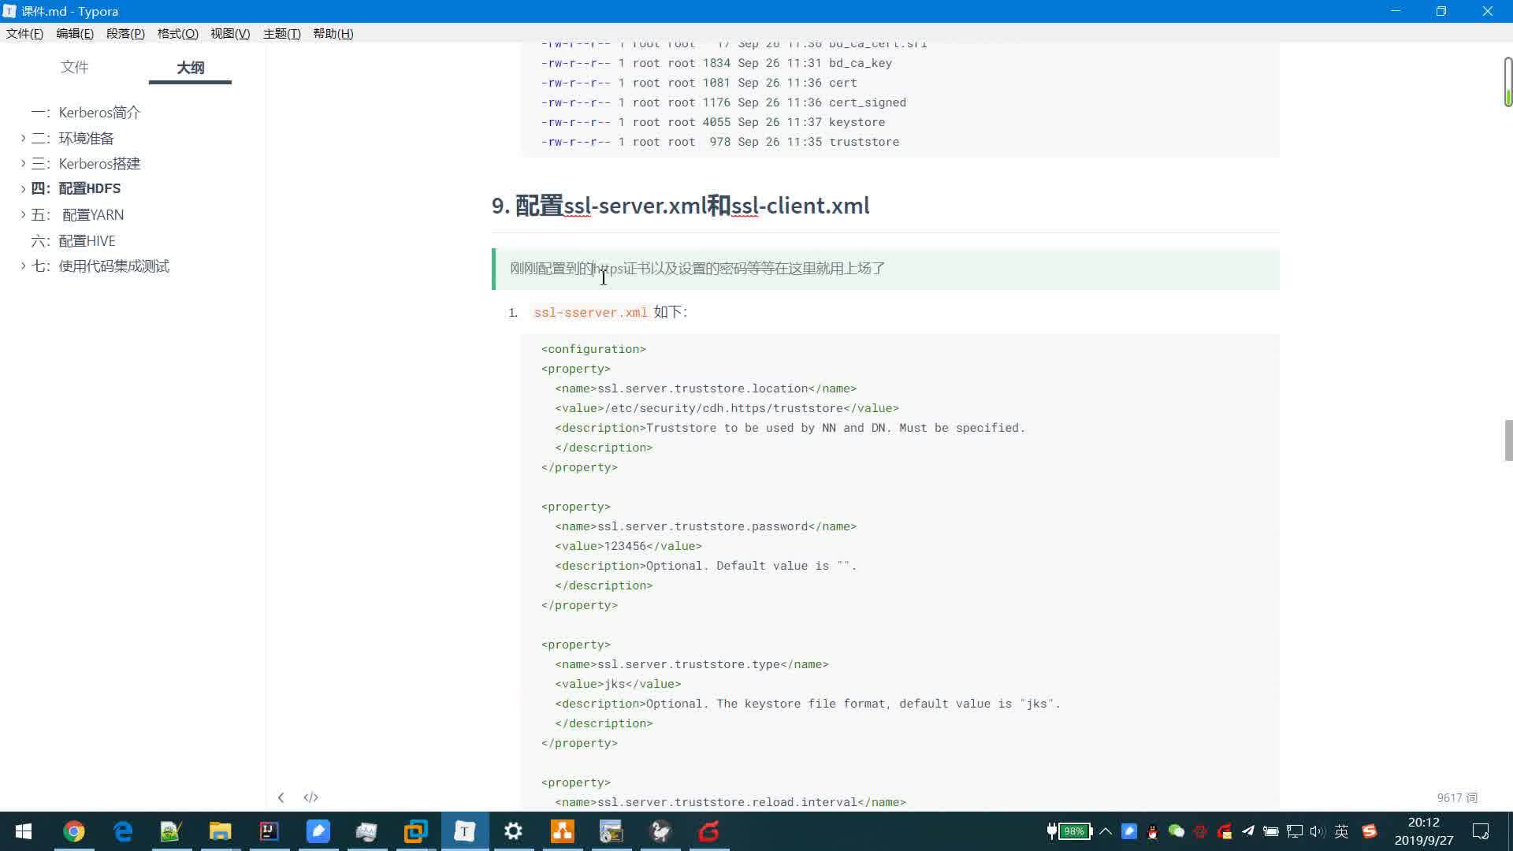Jump to 六：配置HIVE heading

pos(87,240)
